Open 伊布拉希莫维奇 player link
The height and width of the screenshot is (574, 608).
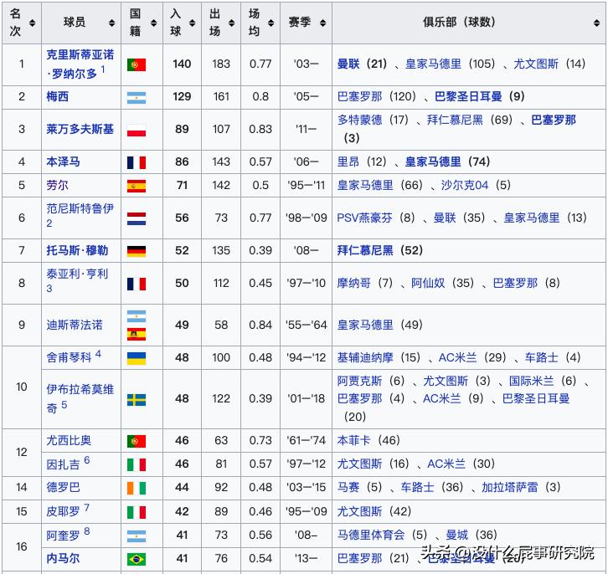point(80,398)
